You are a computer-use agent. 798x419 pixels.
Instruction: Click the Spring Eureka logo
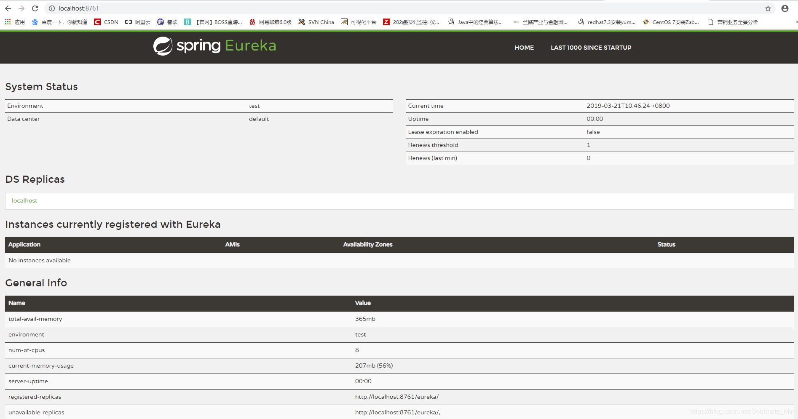tap(214, 46)
